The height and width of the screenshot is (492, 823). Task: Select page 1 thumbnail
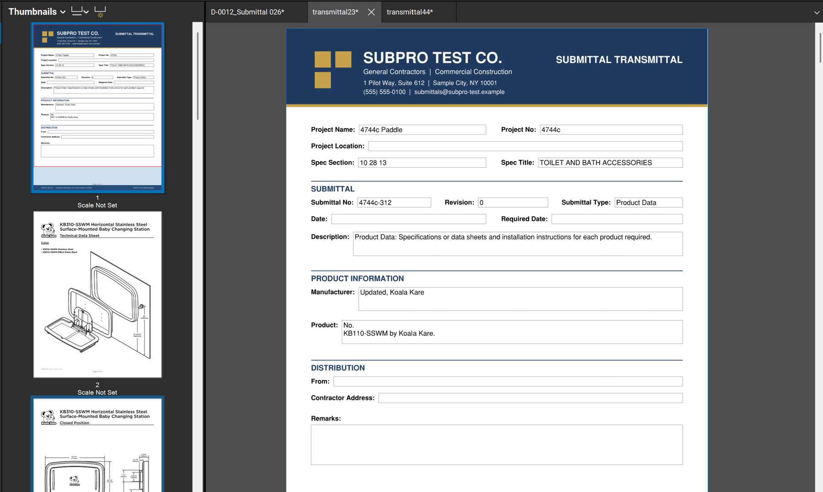pos(97,108)
